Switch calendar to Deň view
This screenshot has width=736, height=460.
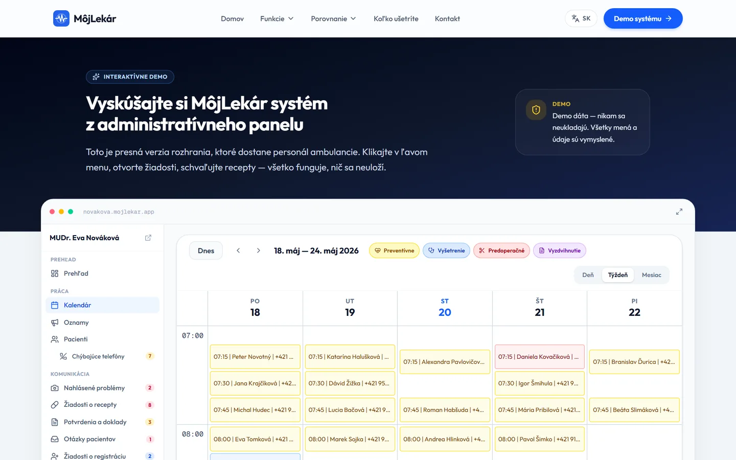pos(588,275)
